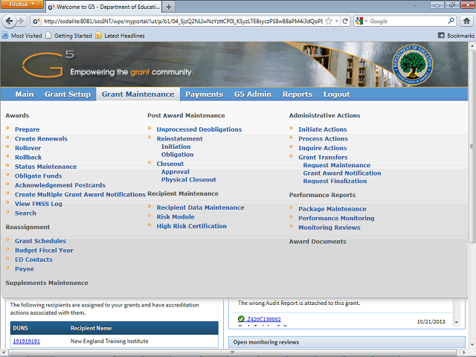This screenshot has width=476, height=357.
Task: Open Status Maintenance link
Action: coord(46,167)
